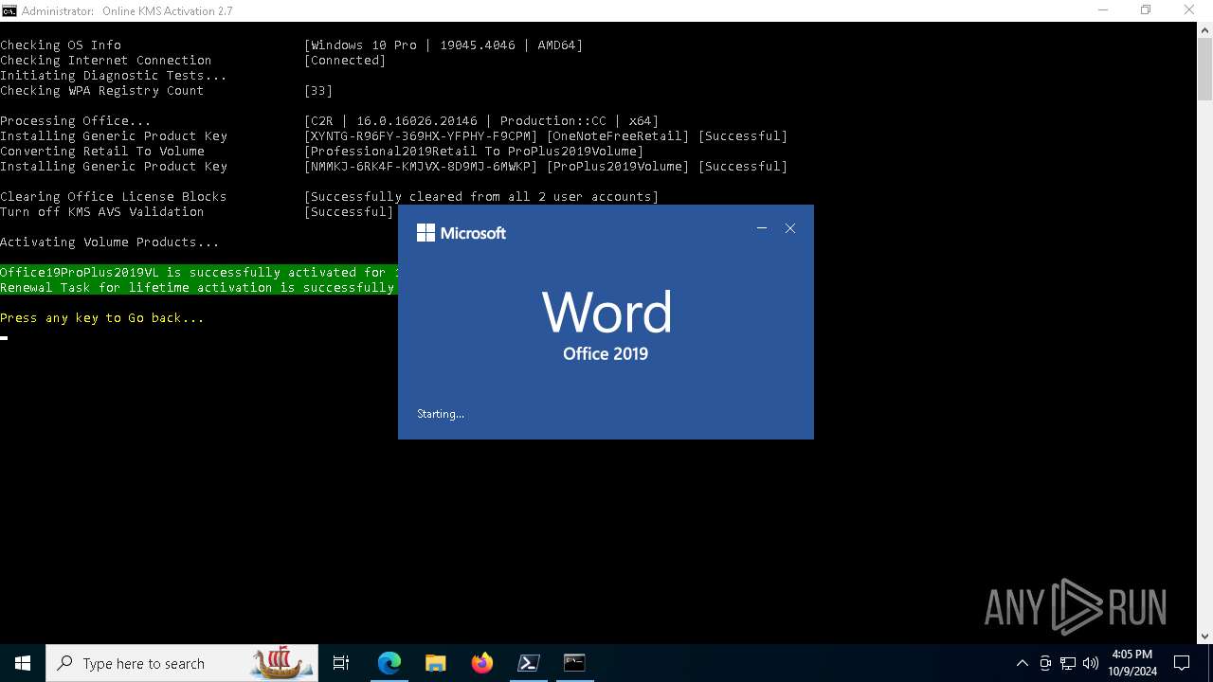
Task: Click the Microsoft logo on Word splash
Action: pos(462,233)
